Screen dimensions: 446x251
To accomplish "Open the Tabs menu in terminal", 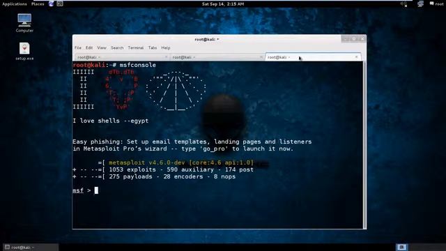I will click(153, 48).
